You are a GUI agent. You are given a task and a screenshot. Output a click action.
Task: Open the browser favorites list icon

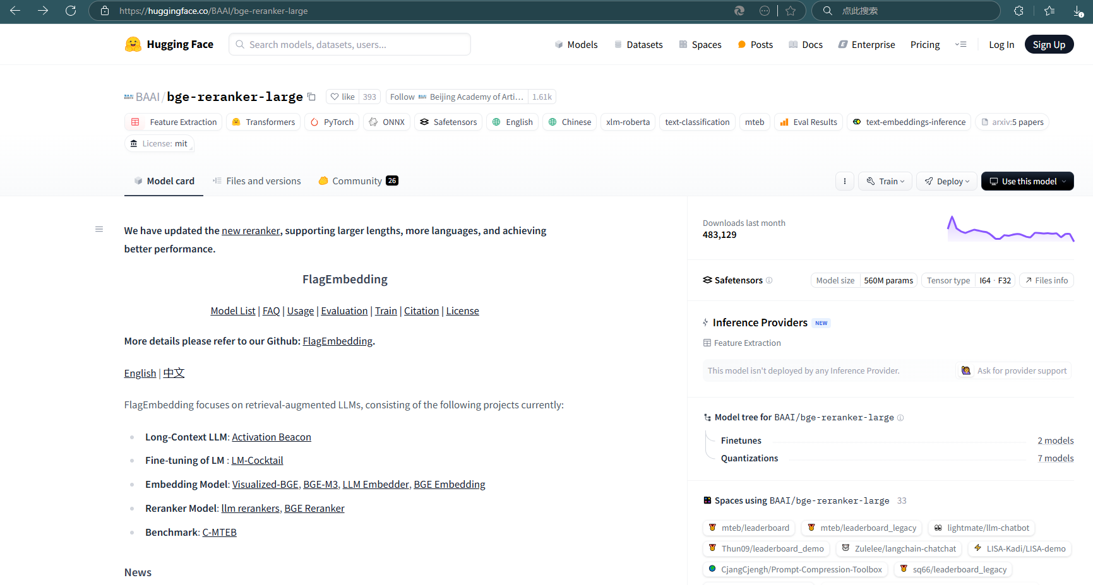point(1049,11)
